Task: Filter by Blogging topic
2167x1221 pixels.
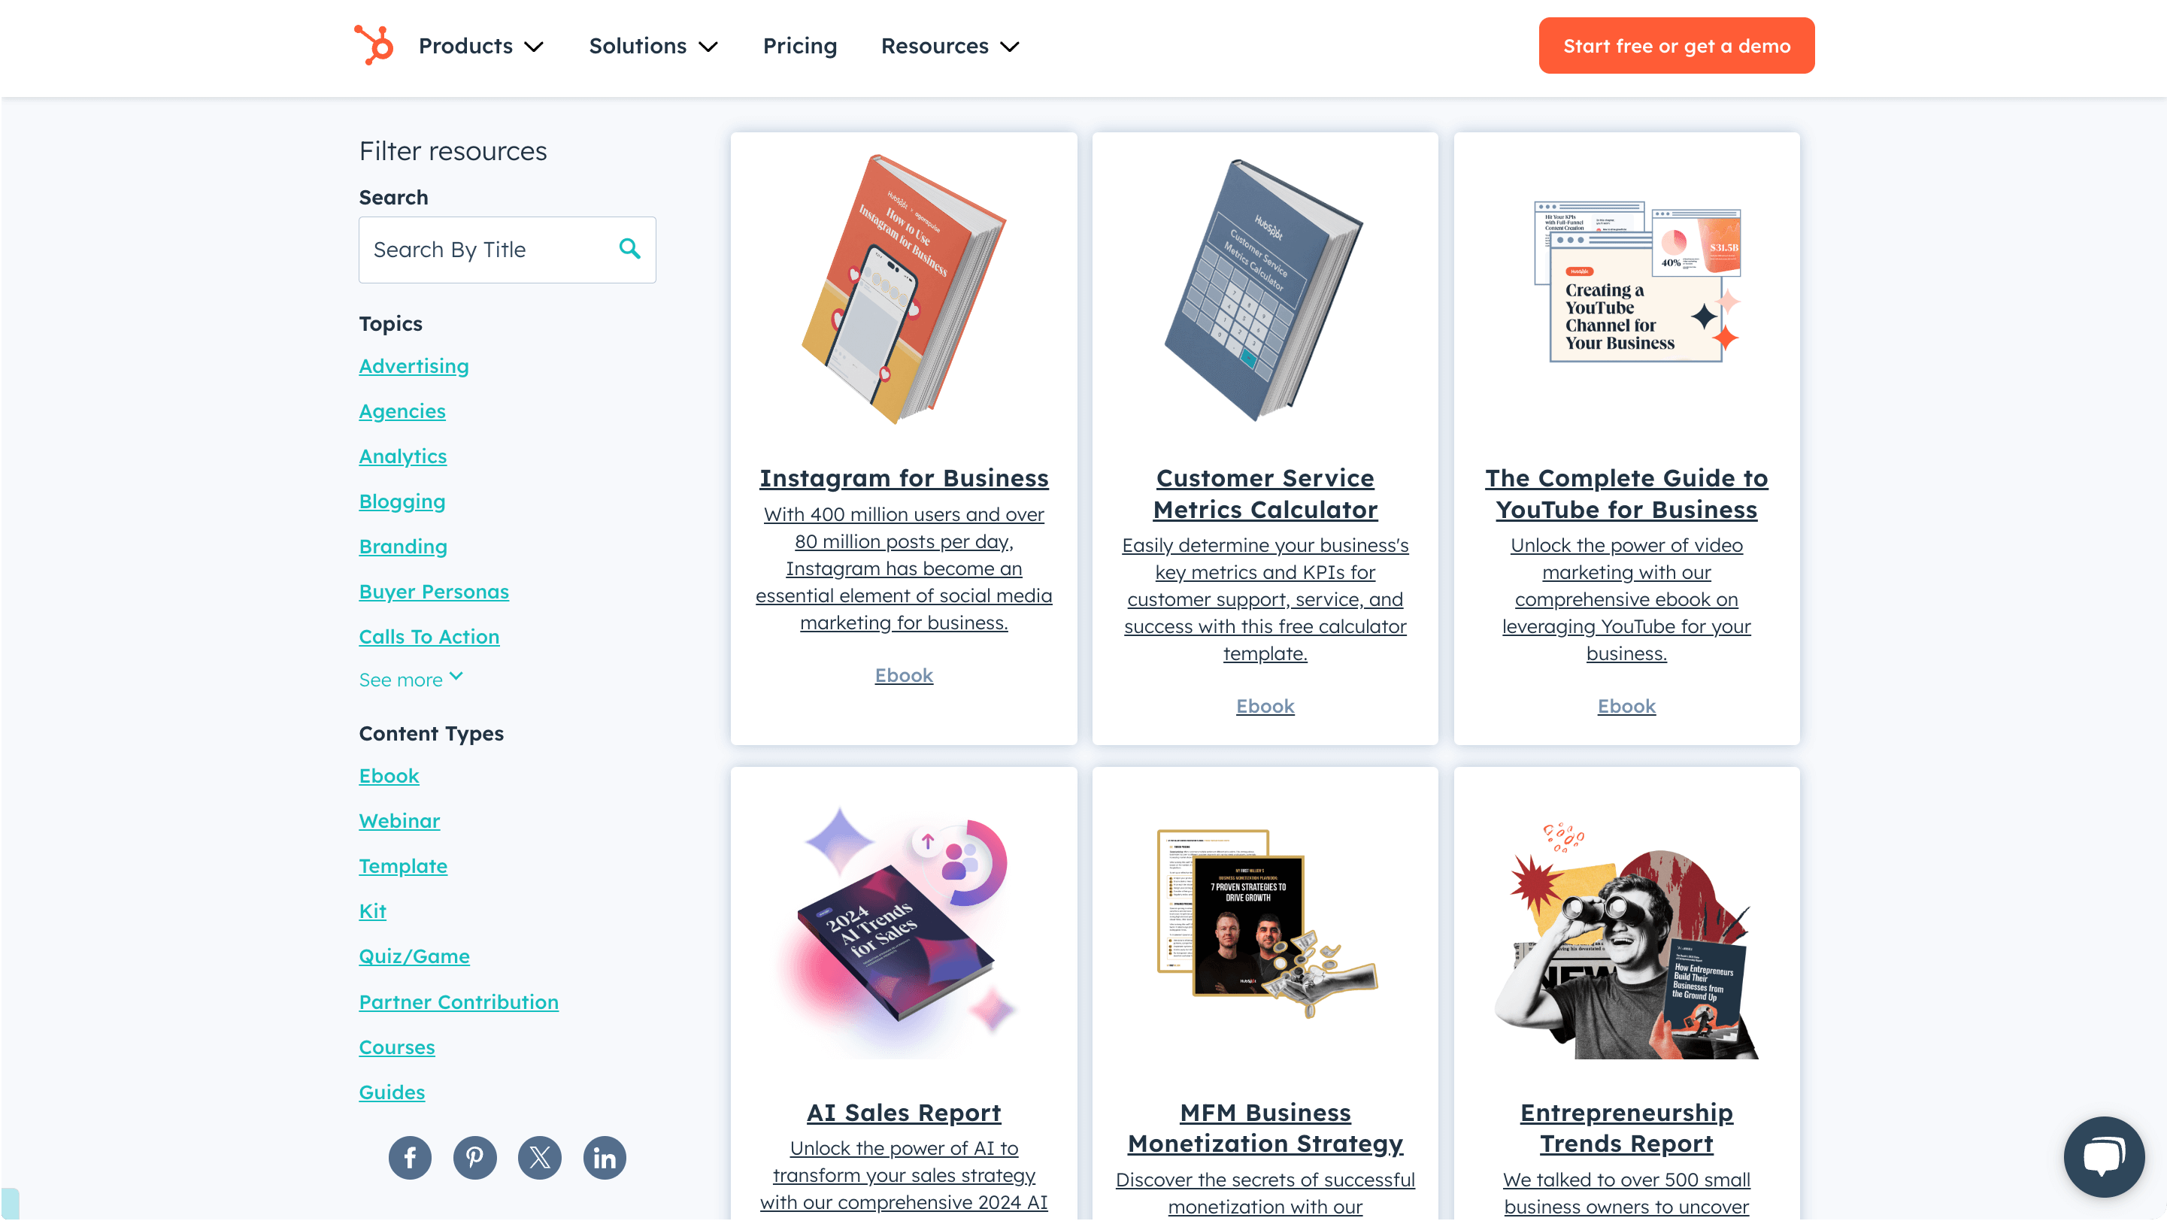Action: point(402,502)
